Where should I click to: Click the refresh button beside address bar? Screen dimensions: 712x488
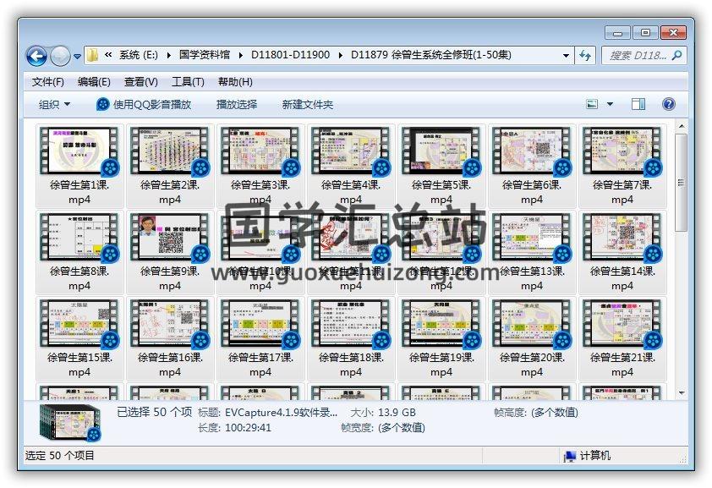[585, 56]
